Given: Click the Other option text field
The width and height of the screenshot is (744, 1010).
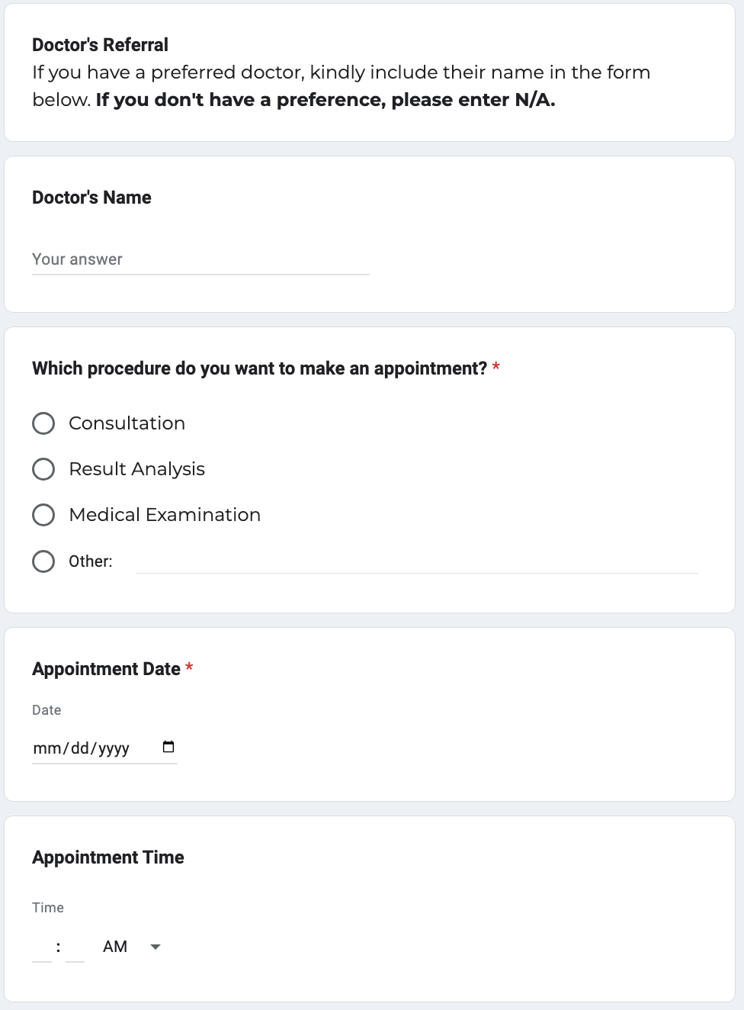Looking at the screenshot, I should coord(416,562).
